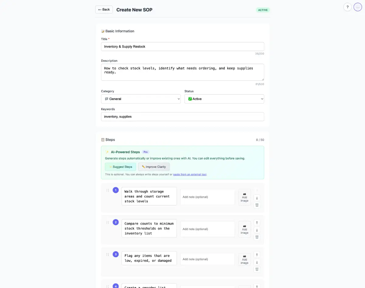365x288 pixels.
Task: Grab the drag handle for step 3
Action: click(x=107, y=254)
